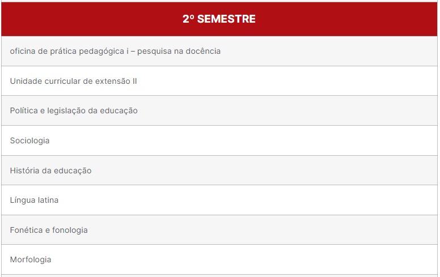
Task: Click the Roman numeral II after extensão
Action: click(135, 81)
